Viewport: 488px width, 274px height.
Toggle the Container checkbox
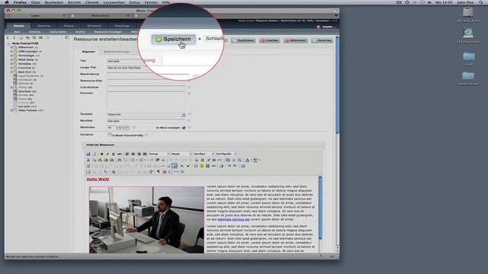110,135
